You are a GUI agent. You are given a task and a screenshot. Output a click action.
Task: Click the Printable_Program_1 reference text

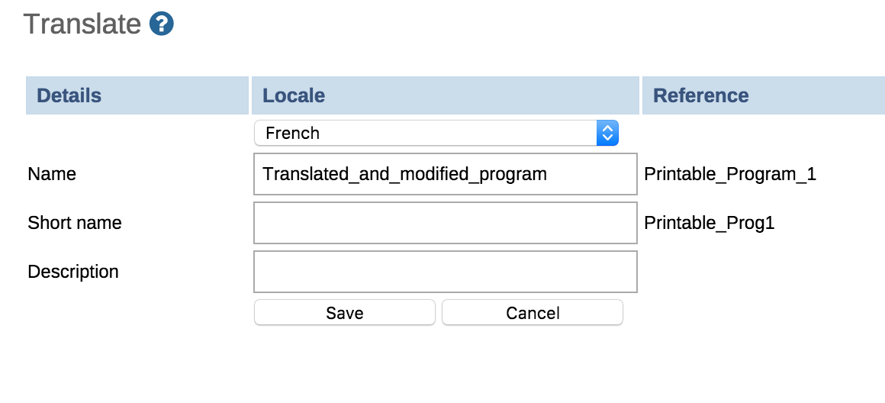point(730,174)
